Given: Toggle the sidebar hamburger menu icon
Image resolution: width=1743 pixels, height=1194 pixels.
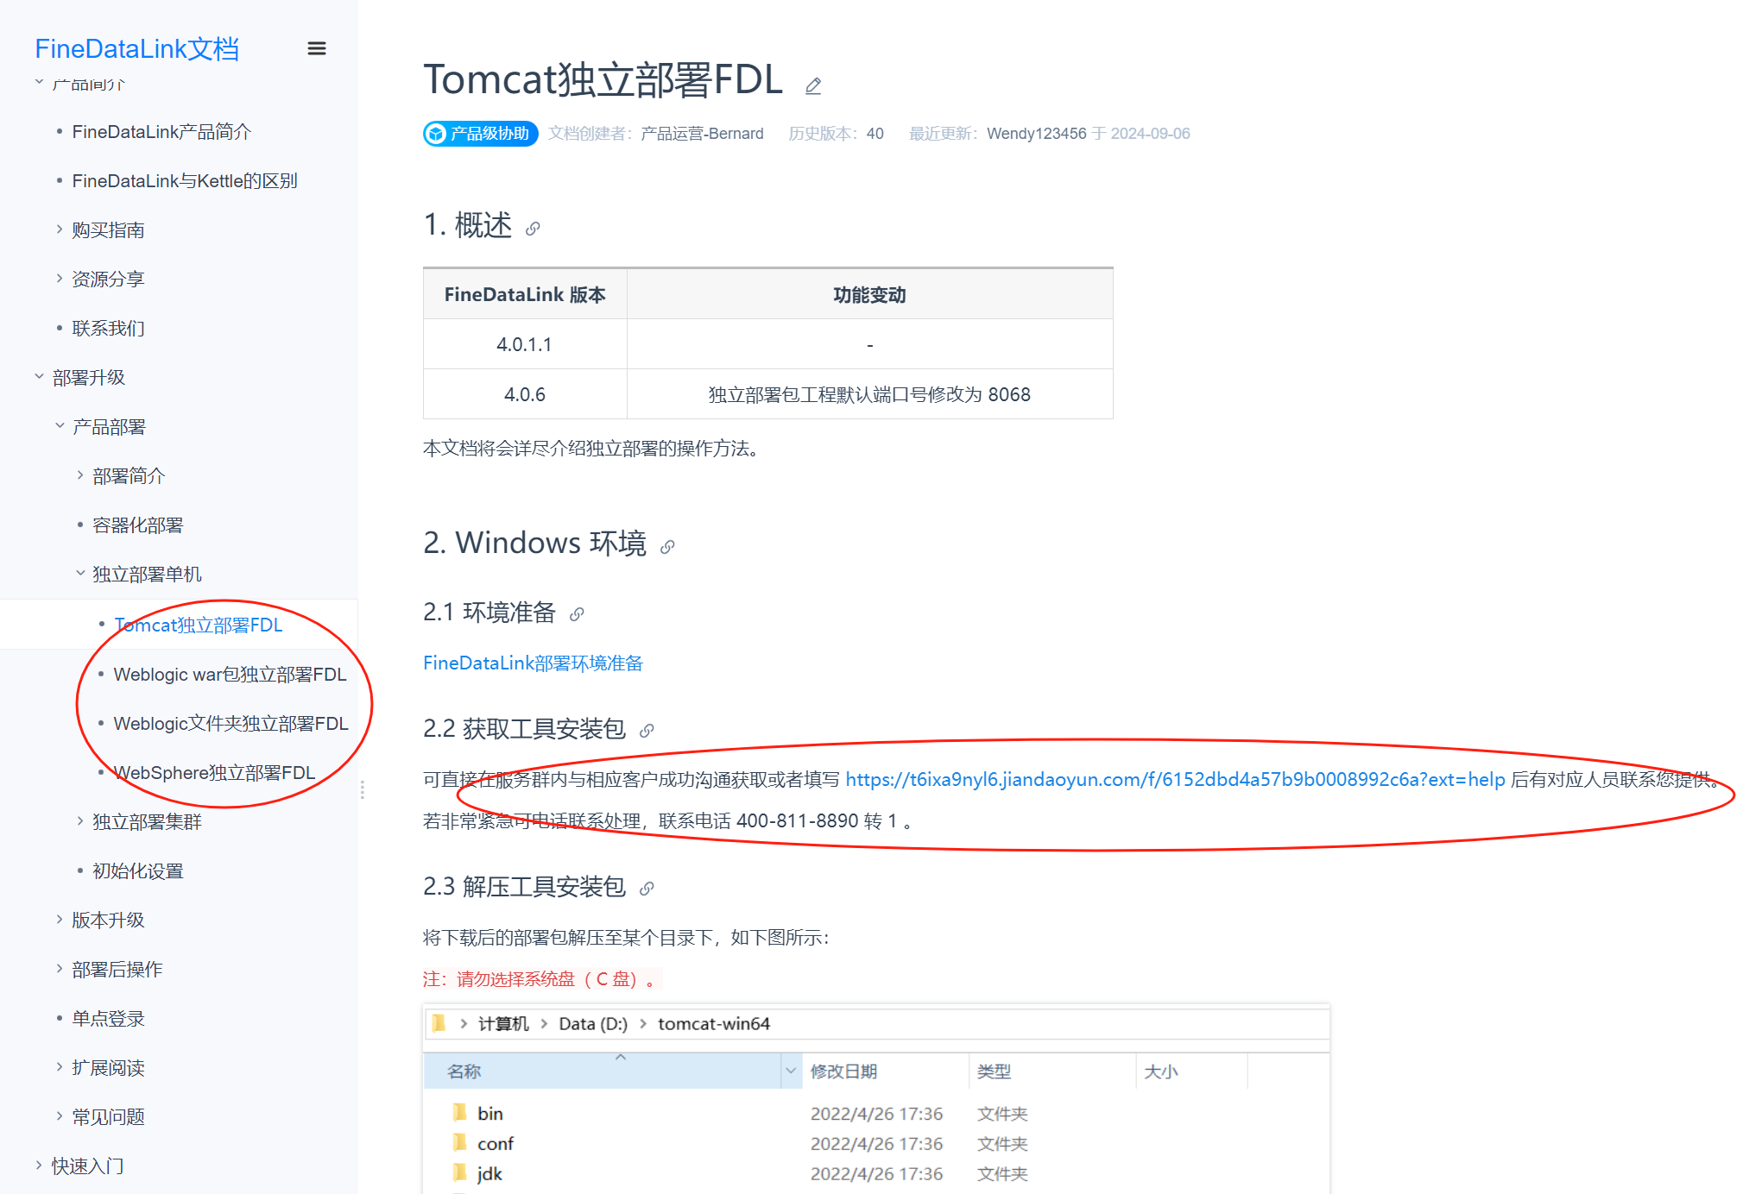Looking at the screenshot, I should [x=317, y=48].
